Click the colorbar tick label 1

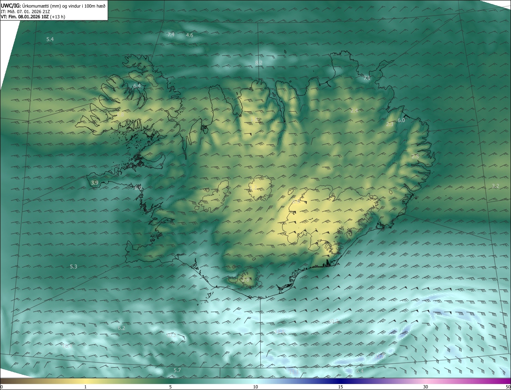click(x=85, y=387)
